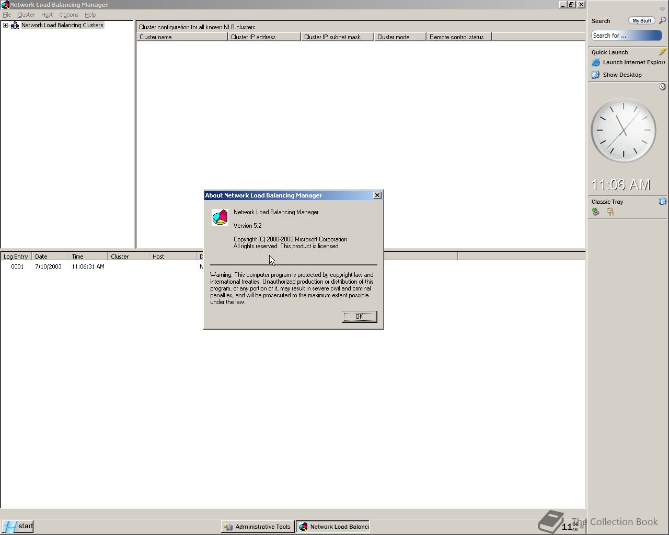
Task: Open the Cluster menu
Action: pyautogui.click(x=26, y=15)
